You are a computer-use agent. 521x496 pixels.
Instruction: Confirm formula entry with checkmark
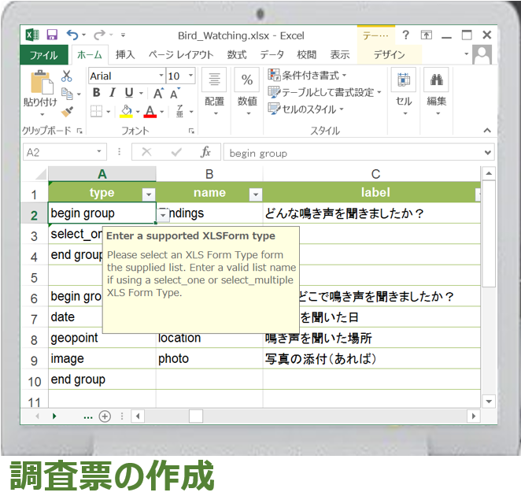click(176, 152)
